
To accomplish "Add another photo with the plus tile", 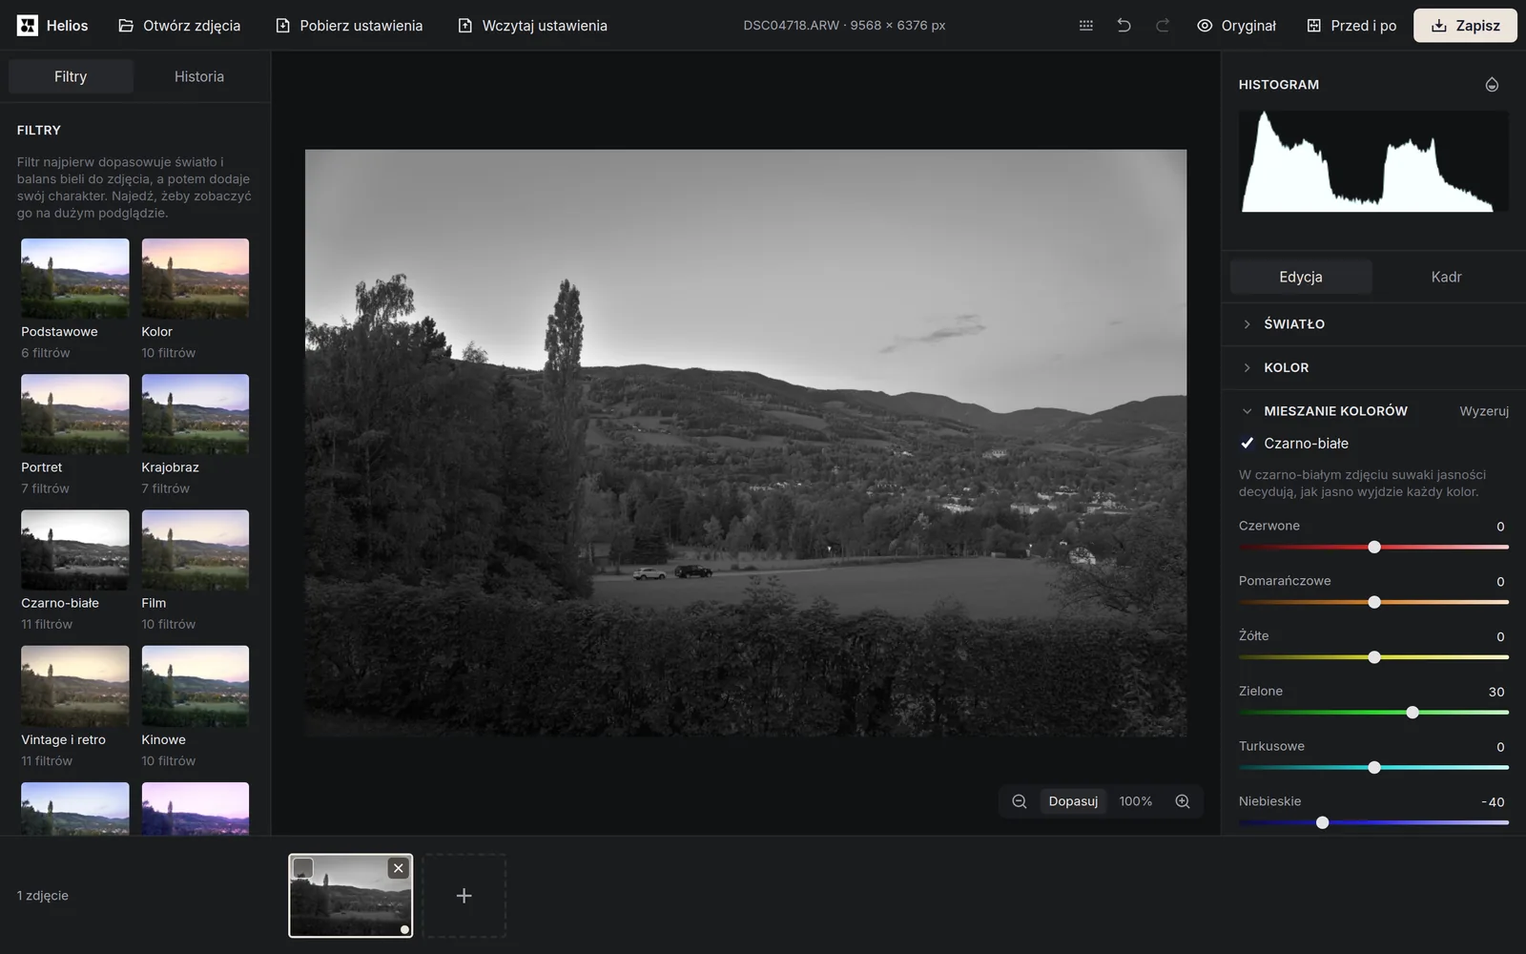I will (464, 896).
